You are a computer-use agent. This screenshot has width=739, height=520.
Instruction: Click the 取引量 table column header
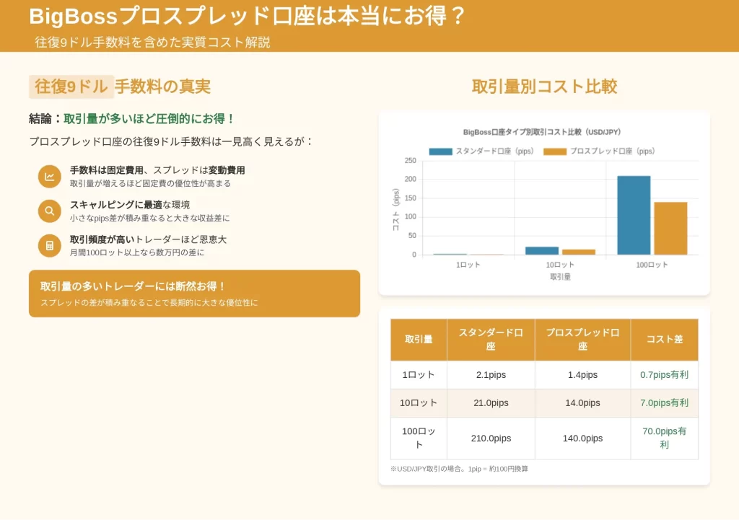pos(419,340)
